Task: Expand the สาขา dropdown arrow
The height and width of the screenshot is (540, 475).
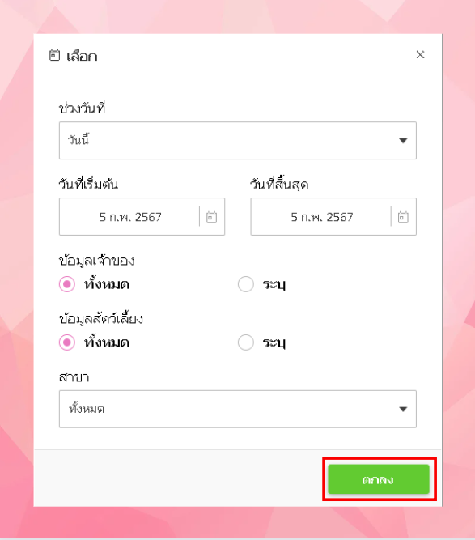Action: [x=403, y=409]
